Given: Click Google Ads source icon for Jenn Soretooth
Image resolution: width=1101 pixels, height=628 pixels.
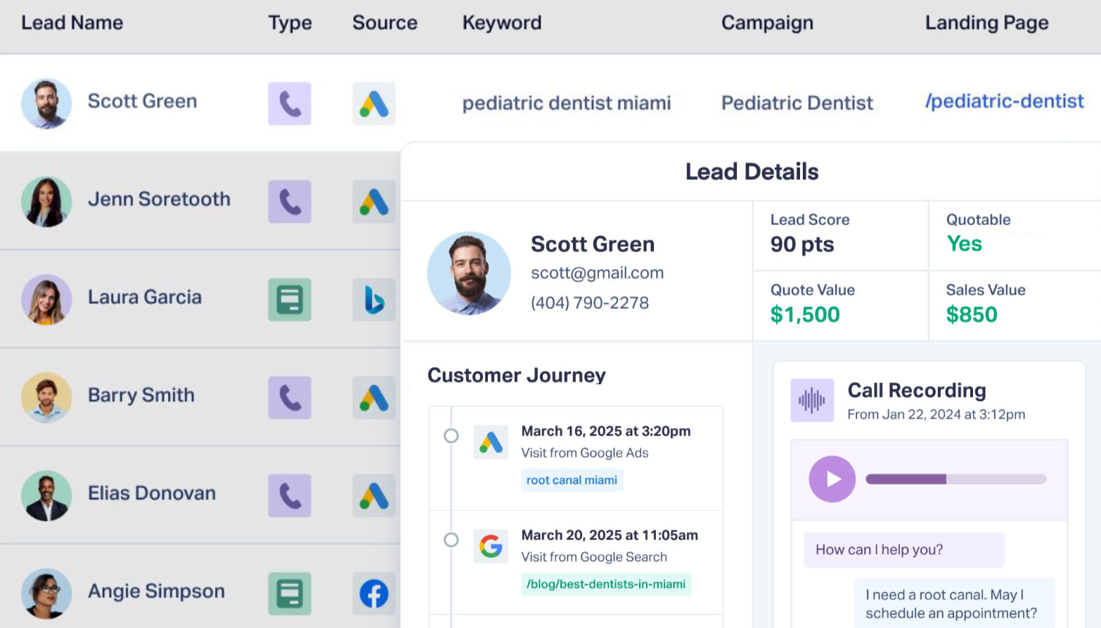Looking at the screenshot, I should pyautogui.click(x=373, y=202).
